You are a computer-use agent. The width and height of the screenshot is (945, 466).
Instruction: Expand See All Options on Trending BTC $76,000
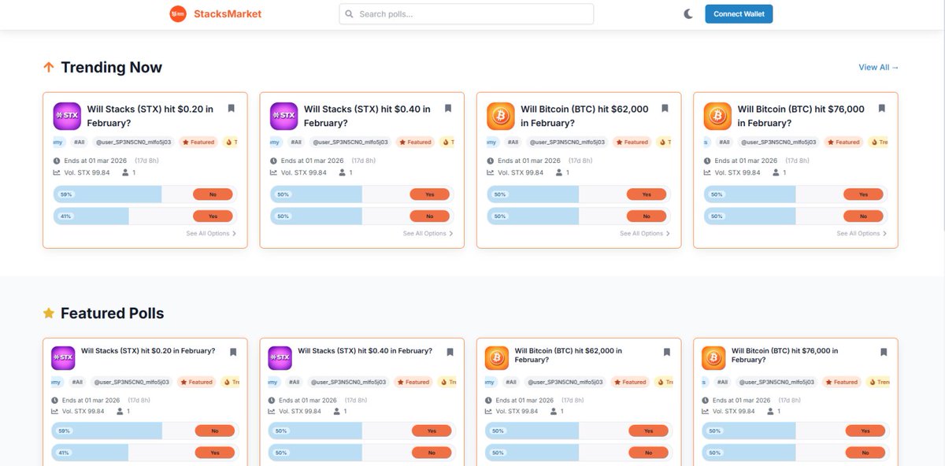click(x=862, y=234)
